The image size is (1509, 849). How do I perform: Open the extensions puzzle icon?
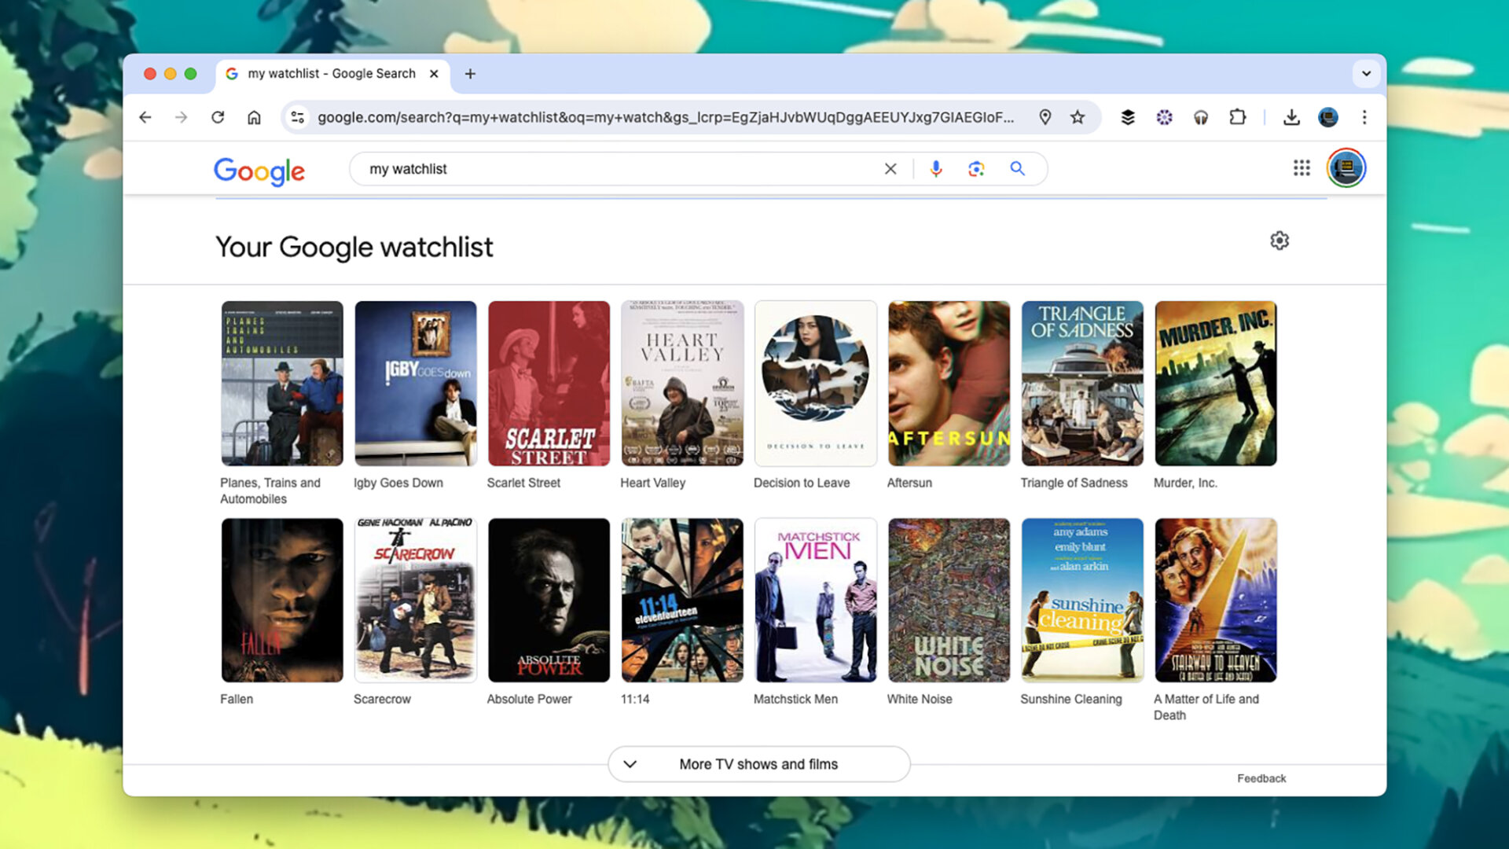[1238, 116]
